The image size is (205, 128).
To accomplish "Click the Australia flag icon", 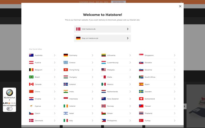I will [x=31, y=55].
